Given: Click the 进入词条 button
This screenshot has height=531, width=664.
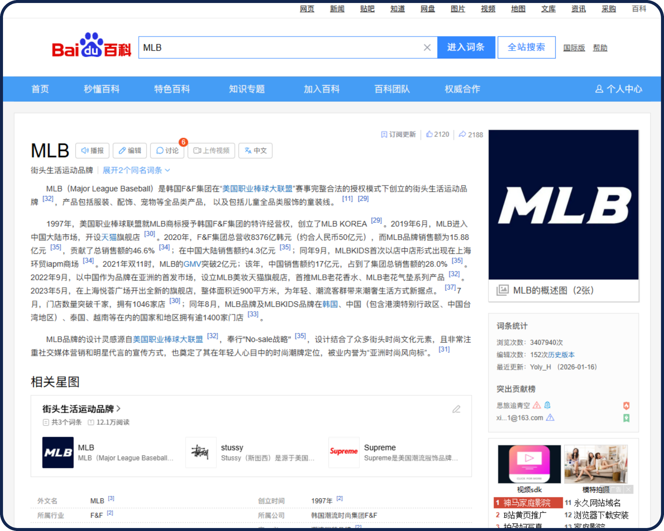Looking at the screenshot, I should pos(466,47).
